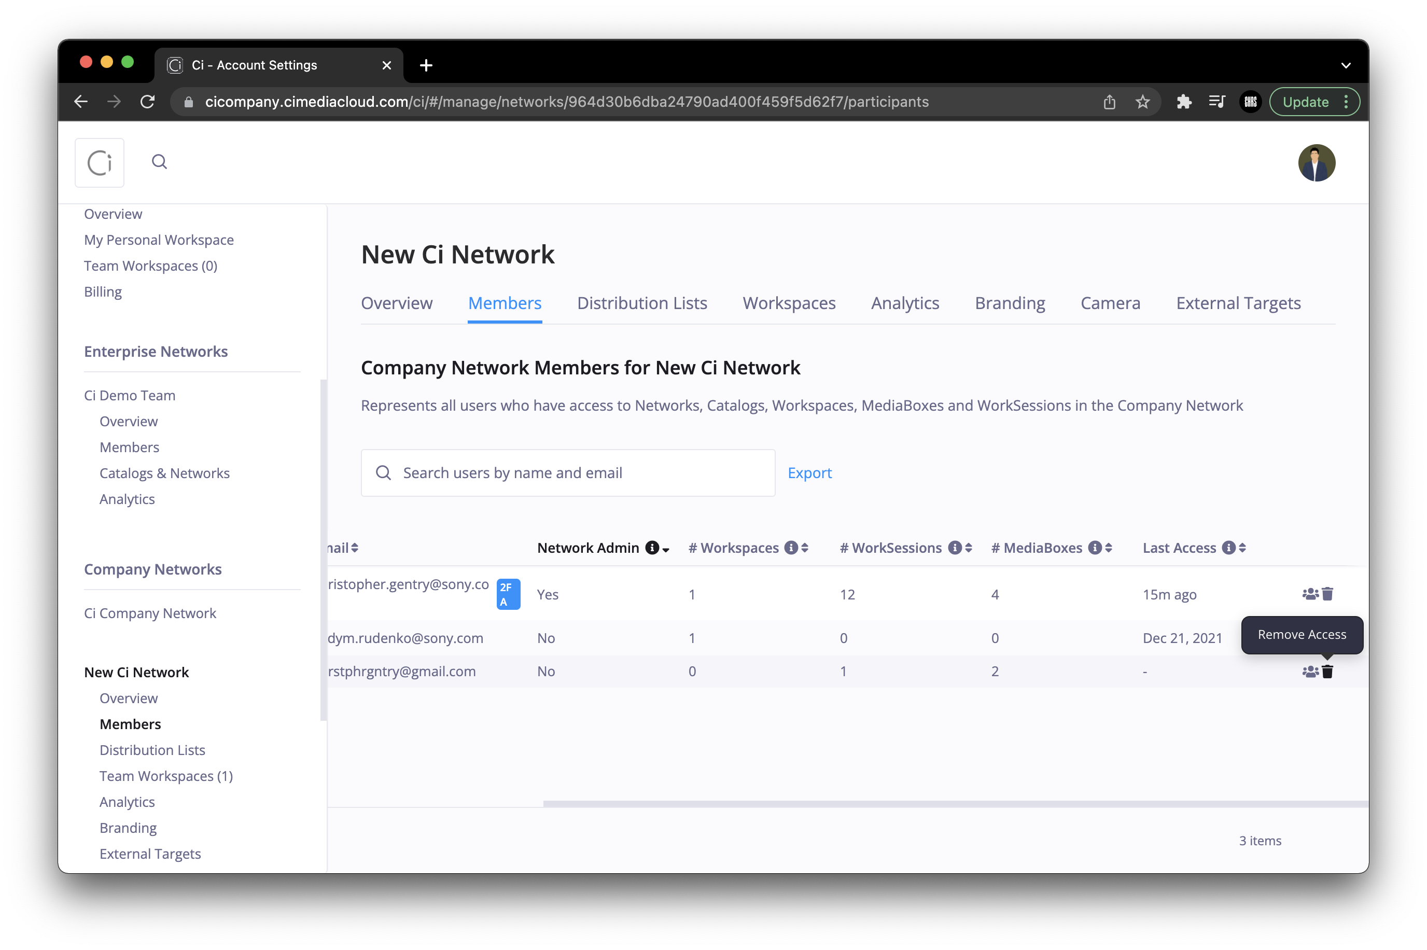
Task: Open Team Workspaces (0) in sidebar
Action: (x=151, y=266)
